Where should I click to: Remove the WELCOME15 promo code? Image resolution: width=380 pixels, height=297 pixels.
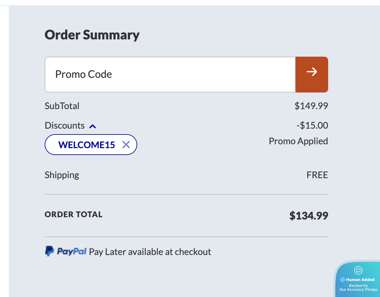(x=126, y=145)
